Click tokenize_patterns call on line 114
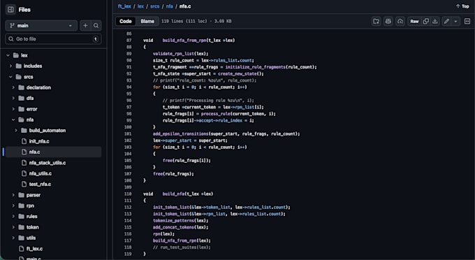This screenshot has height=260, width=475. 173,221
